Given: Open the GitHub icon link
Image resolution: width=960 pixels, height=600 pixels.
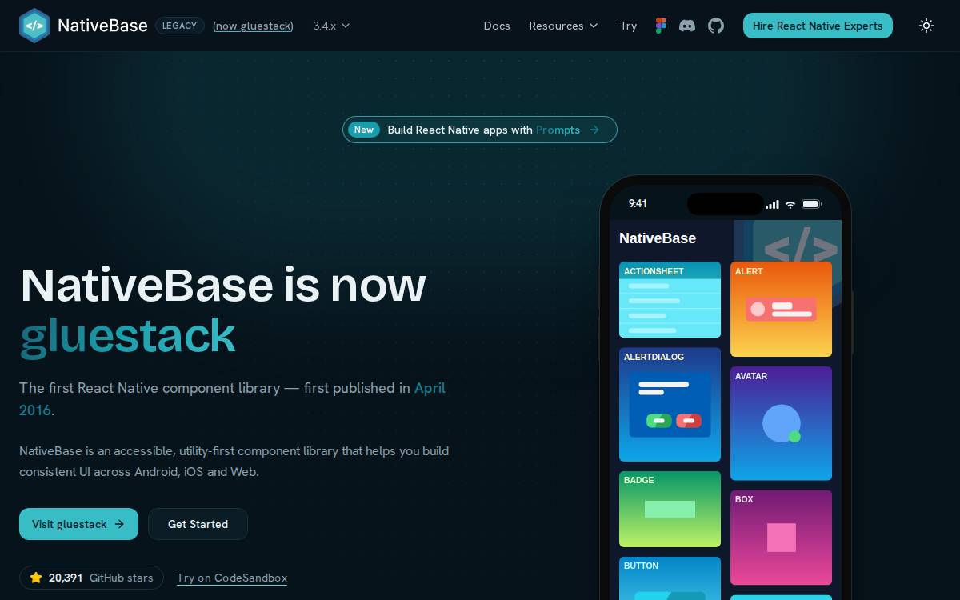Looking at the screenshot, I should 716,26.
